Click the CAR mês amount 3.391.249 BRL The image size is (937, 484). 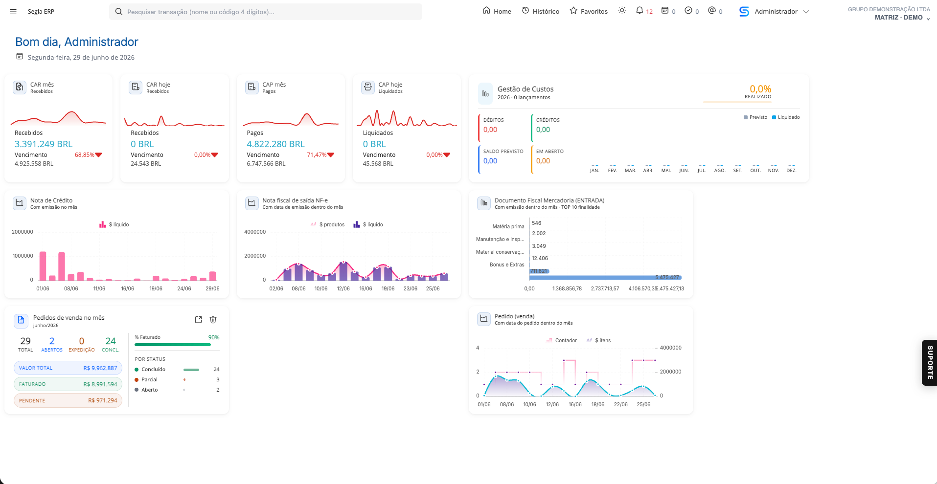(x=44, y=144)
